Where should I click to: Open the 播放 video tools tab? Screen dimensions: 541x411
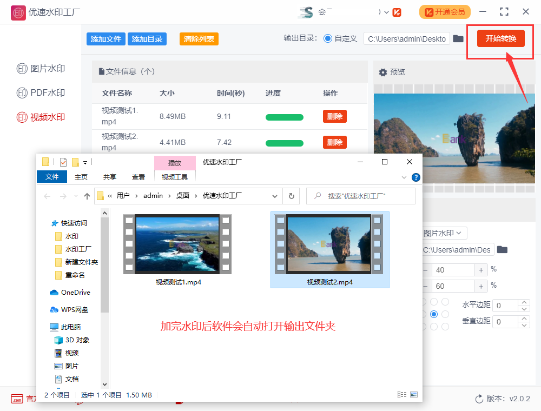(175, 162)
